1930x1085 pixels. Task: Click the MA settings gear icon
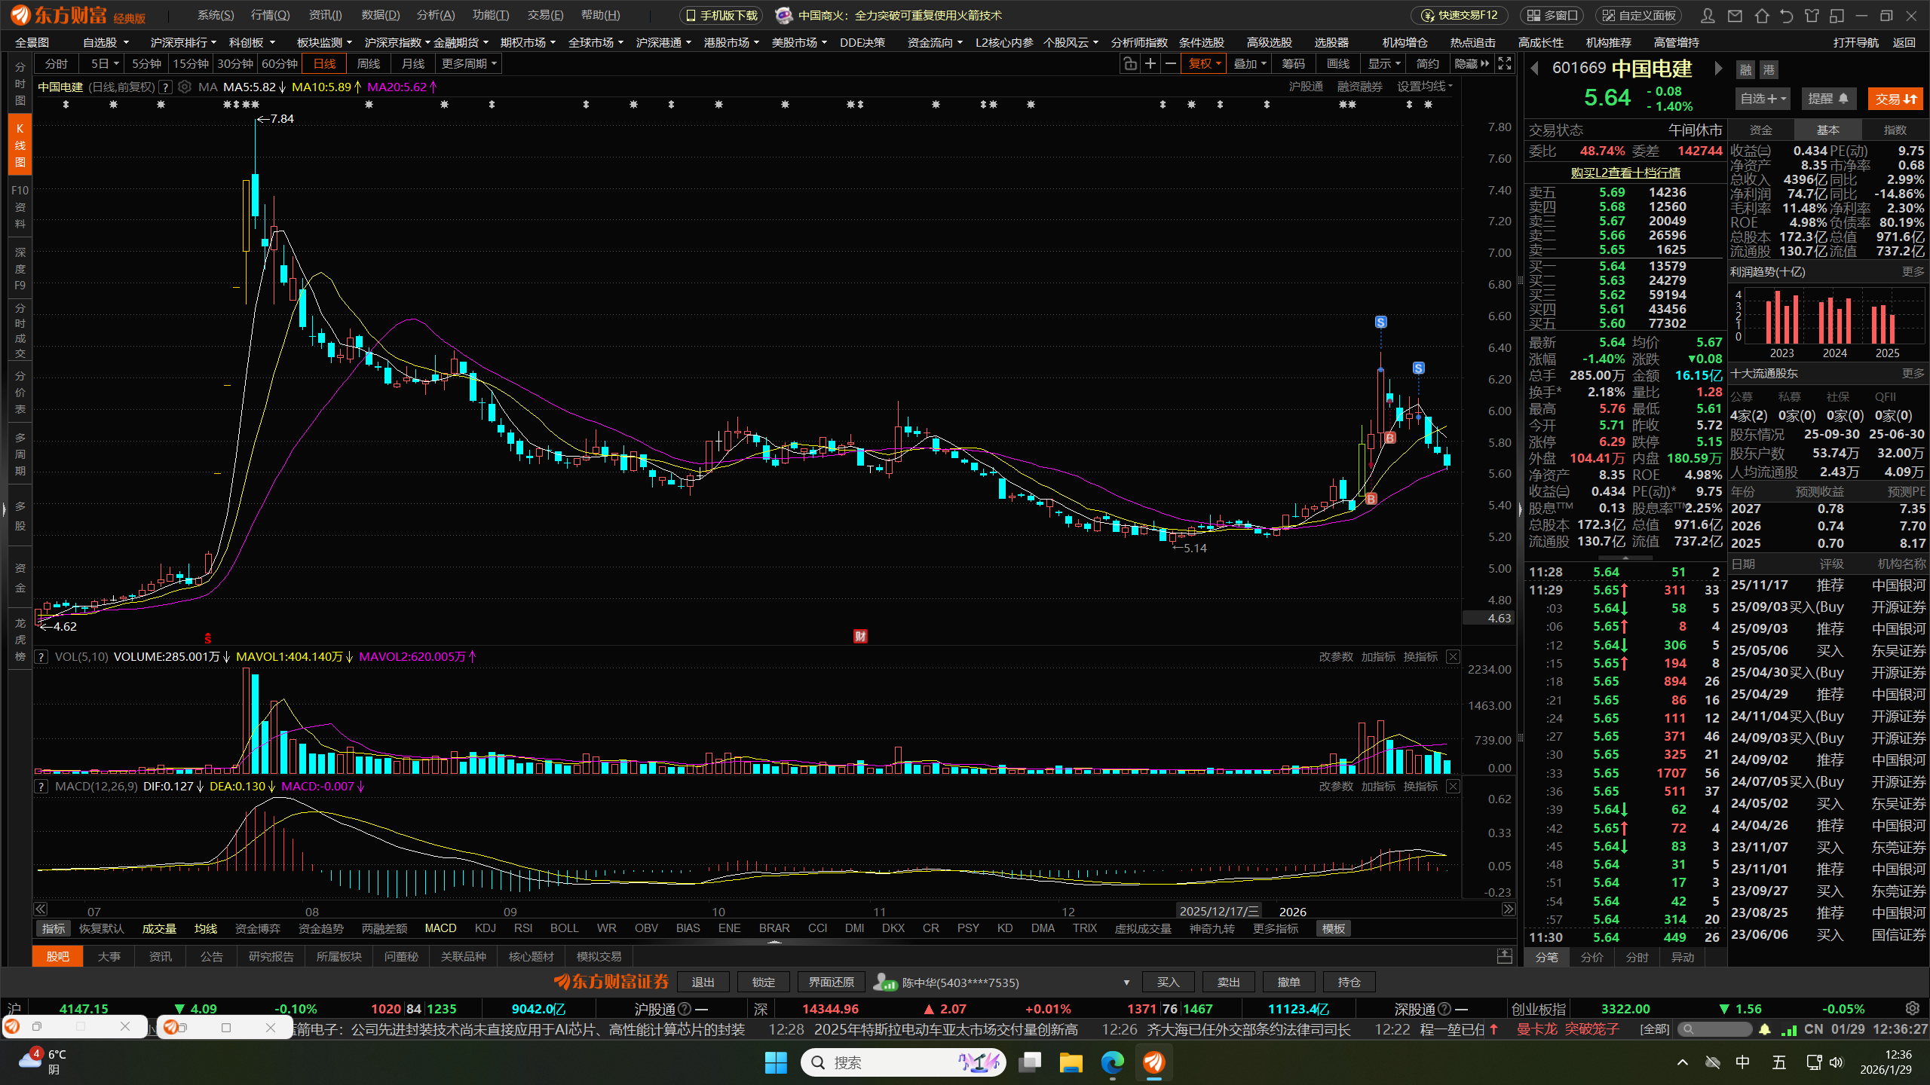pyautogui.click(x=185, y=87)
